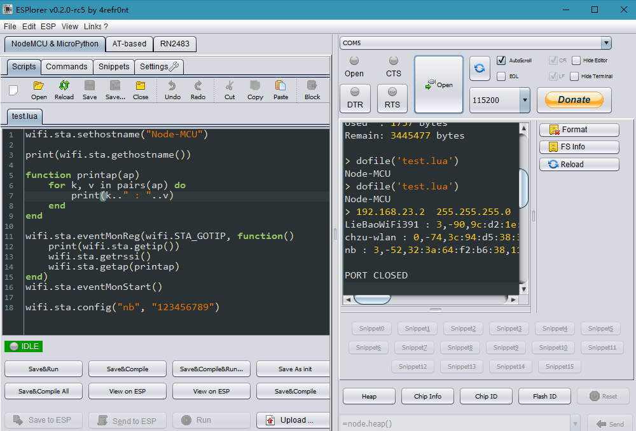Select the test.lua file tab

[x=25, y=116]
